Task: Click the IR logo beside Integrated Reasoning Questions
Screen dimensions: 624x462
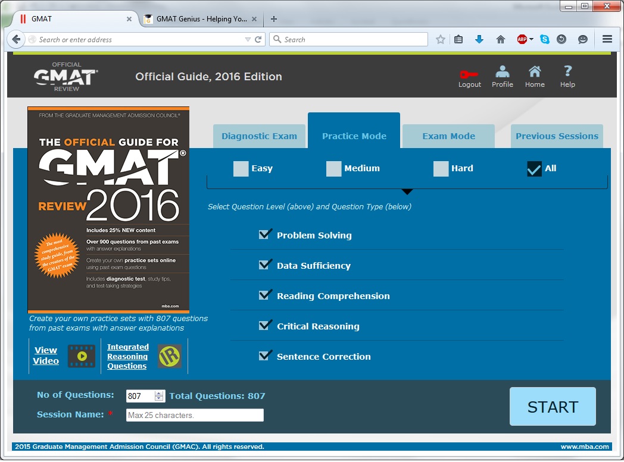Action: pyautogui.click(x=169, y=356)
